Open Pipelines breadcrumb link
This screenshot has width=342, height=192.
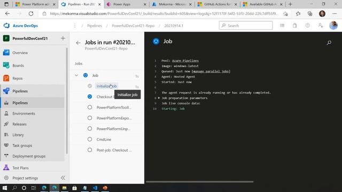point(95,26)
